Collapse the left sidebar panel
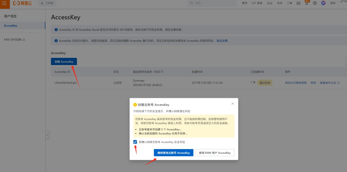Viewport: 347px width, 172px height. point(47,135)
